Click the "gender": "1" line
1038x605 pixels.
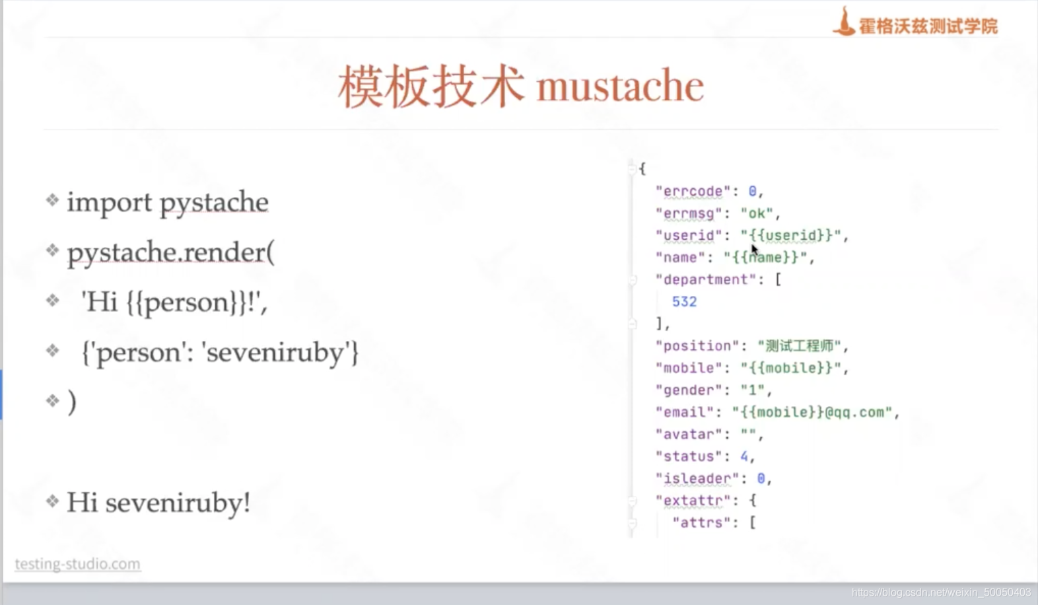[714, 390]
